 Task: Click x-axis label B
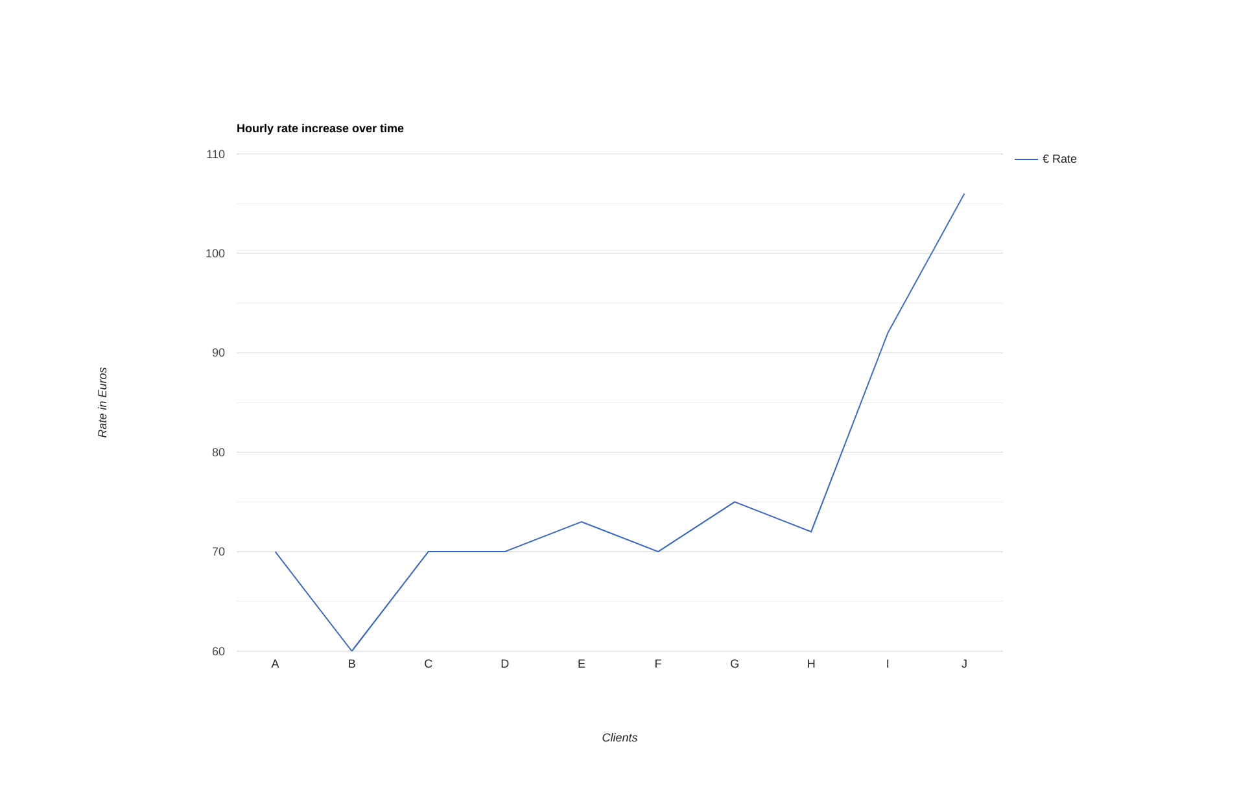(x=351, y=664)
